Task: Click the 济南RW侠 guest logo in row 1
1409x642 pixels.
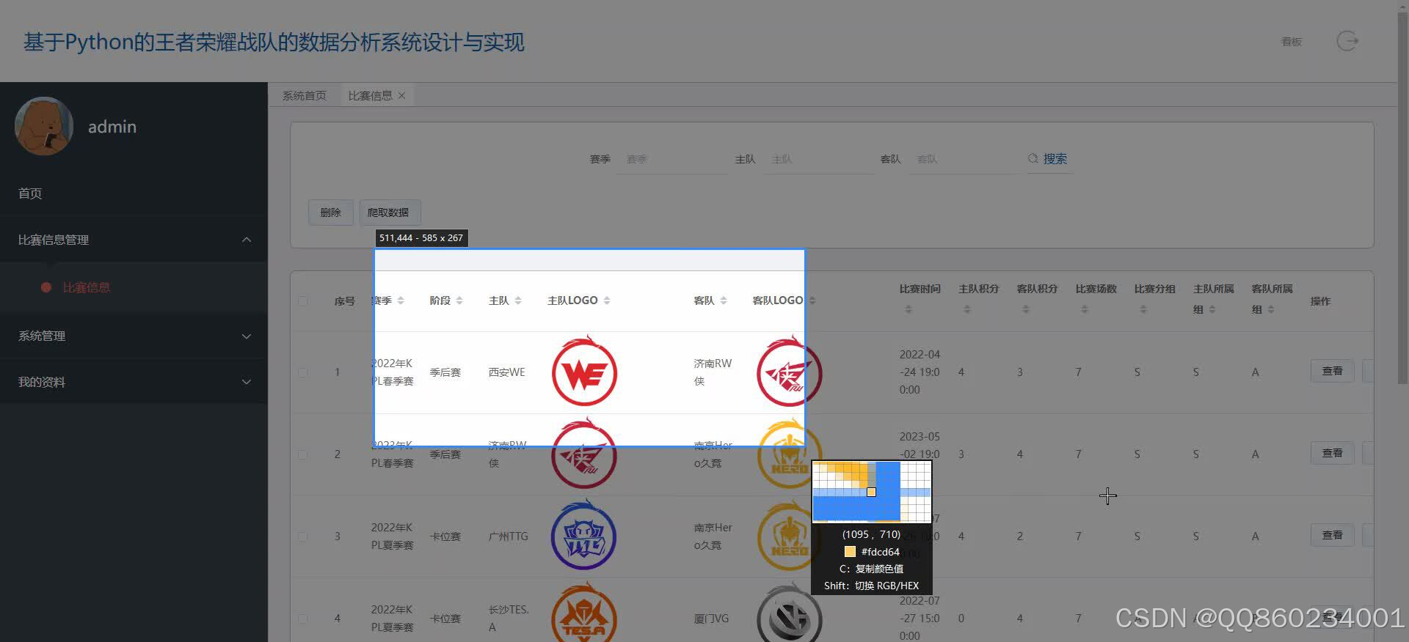Action: [x=790, y=372]
